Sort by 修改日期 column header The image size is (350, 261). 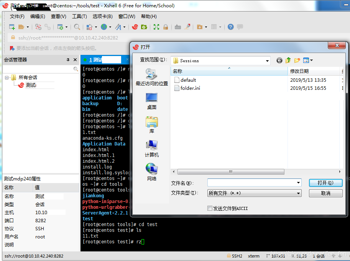point(314,71)
